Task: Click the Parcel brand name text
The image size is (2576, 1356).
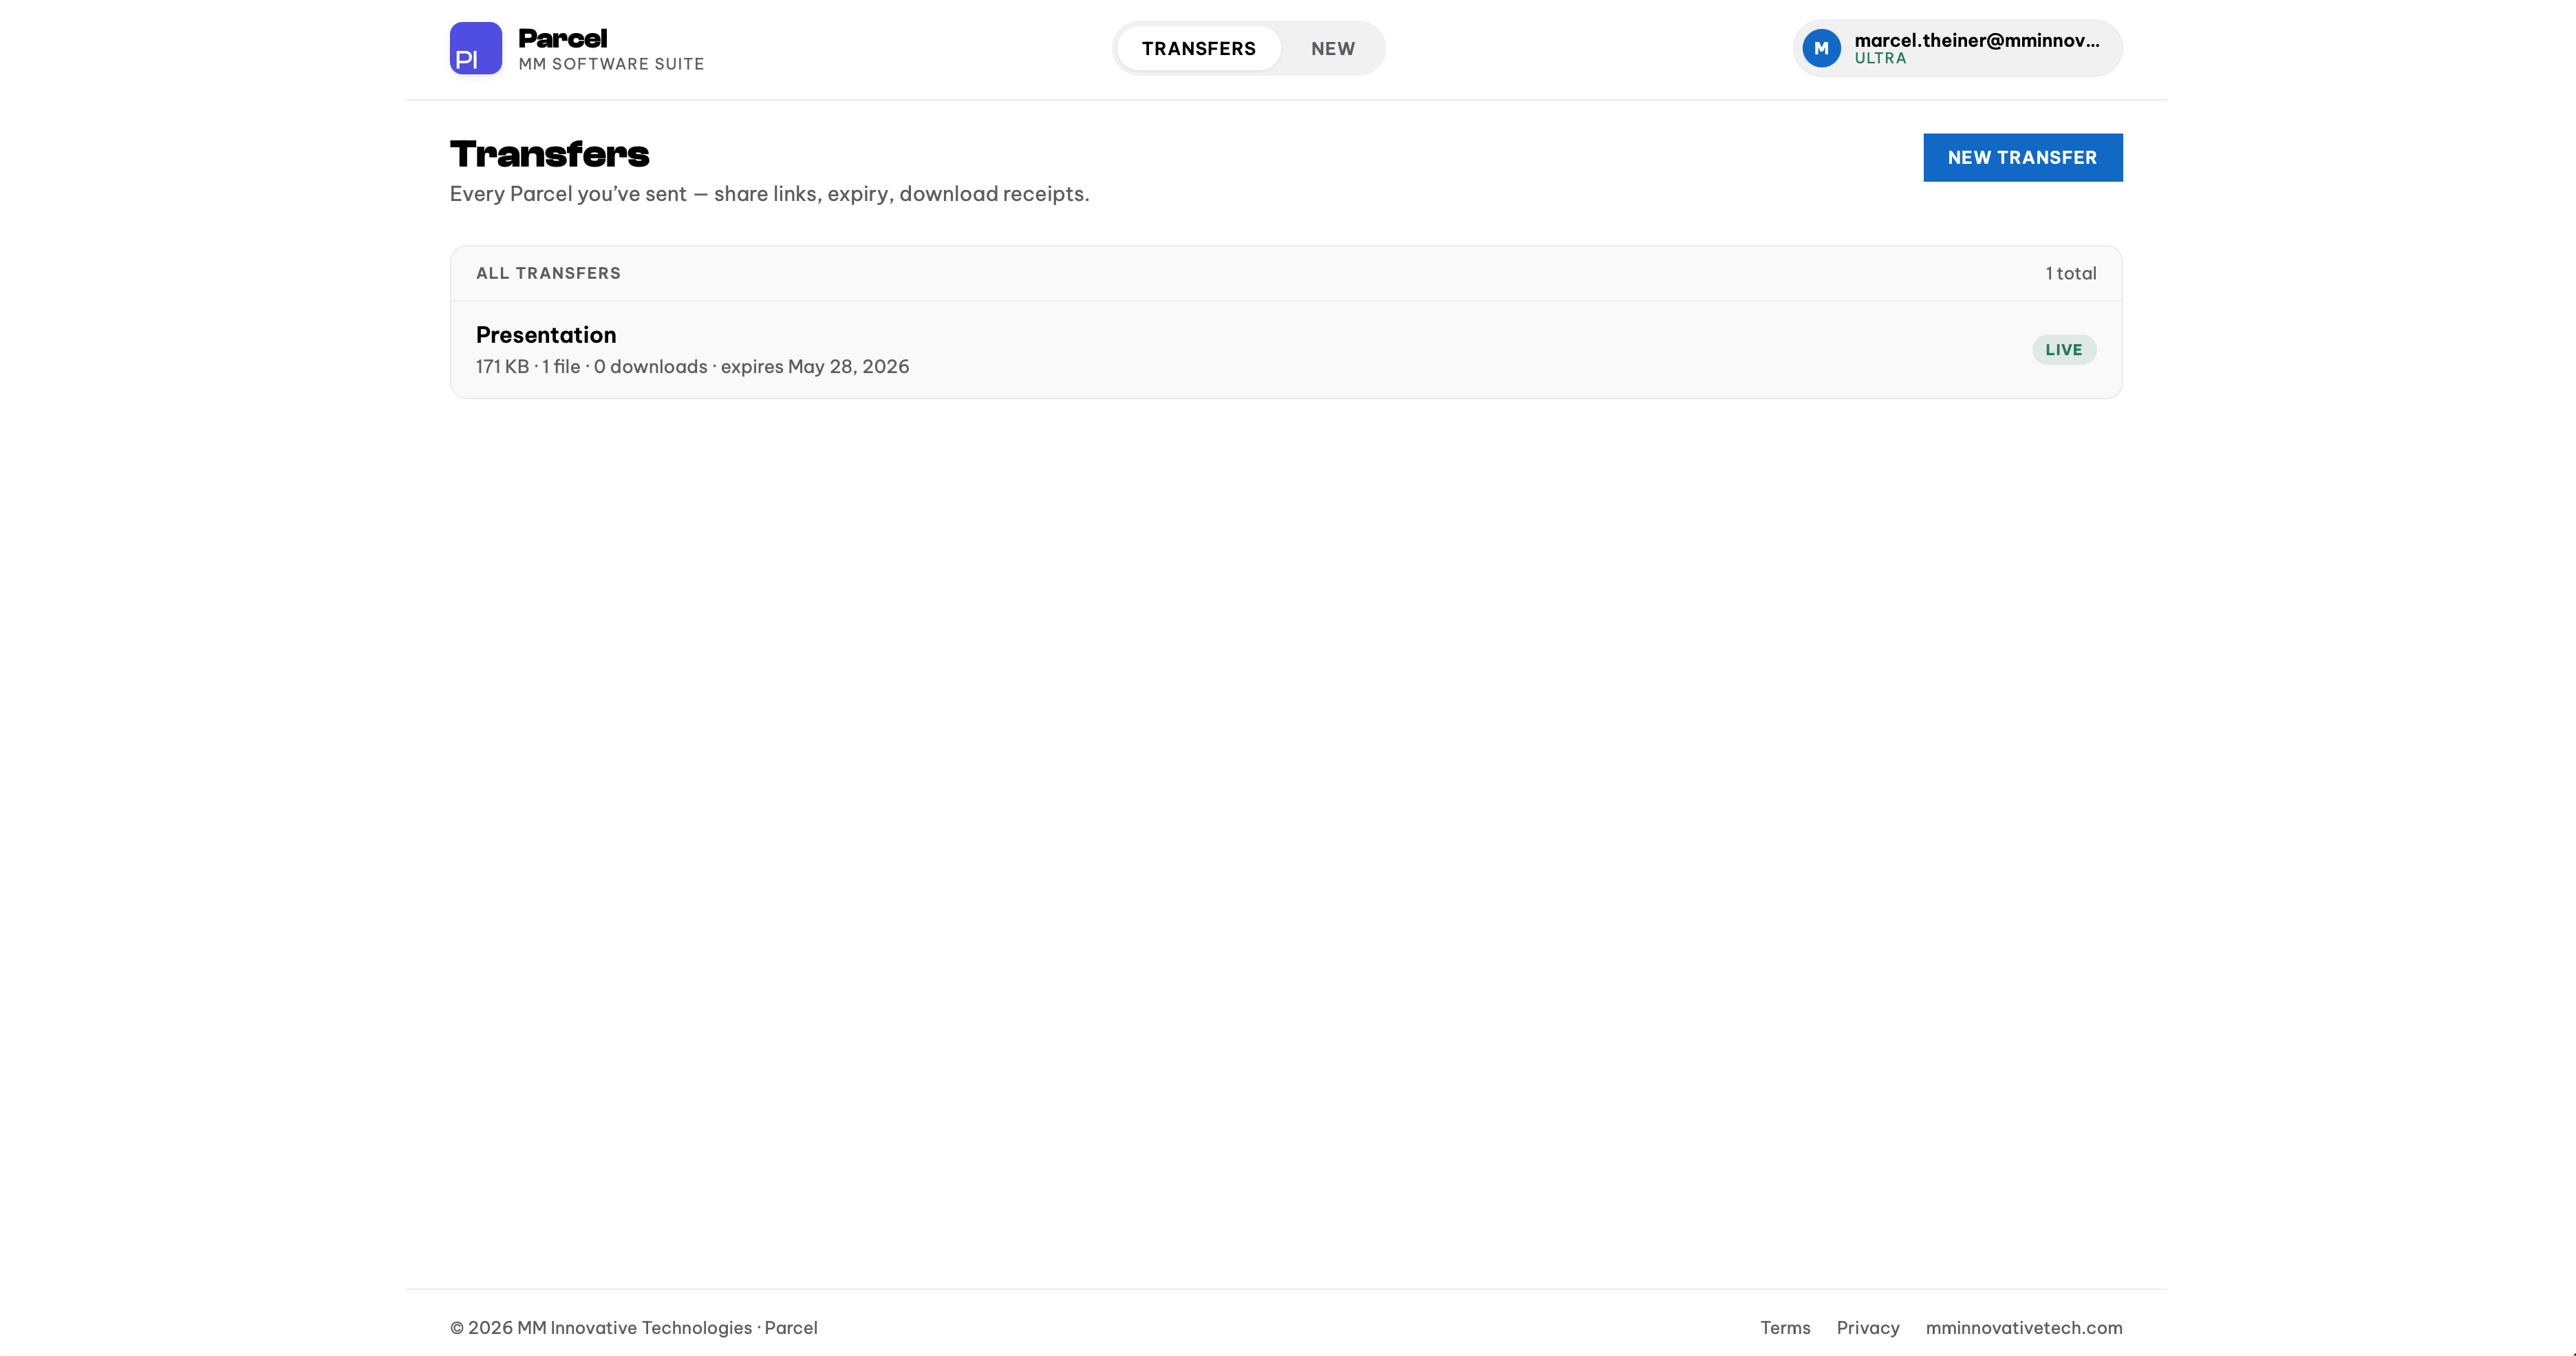Action: pyautogui.click(x=562, y=38)
